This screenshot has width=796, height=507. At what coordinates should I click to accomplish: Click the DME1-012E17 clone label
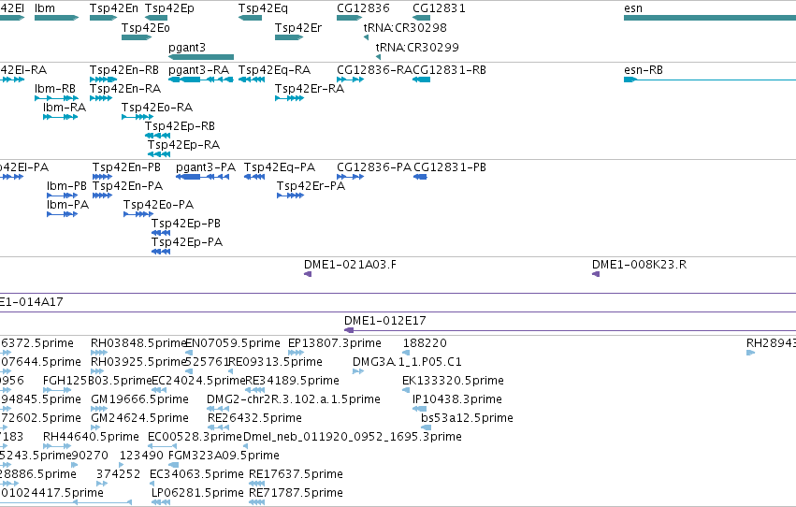pyautogui.click(x=384, y=321)
